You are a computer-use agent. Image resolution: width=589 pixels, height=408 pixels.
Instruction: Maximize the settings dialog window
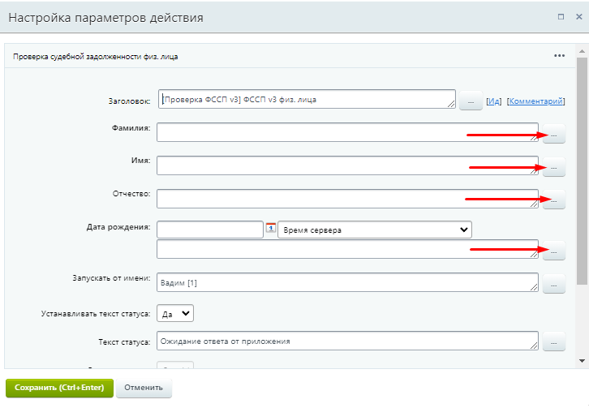(x=560, y=16)
